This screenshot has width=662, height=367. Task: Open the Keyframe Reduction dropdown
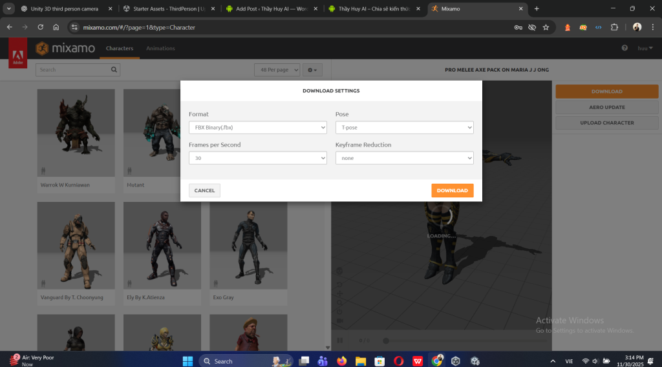[x=404, y=157]
